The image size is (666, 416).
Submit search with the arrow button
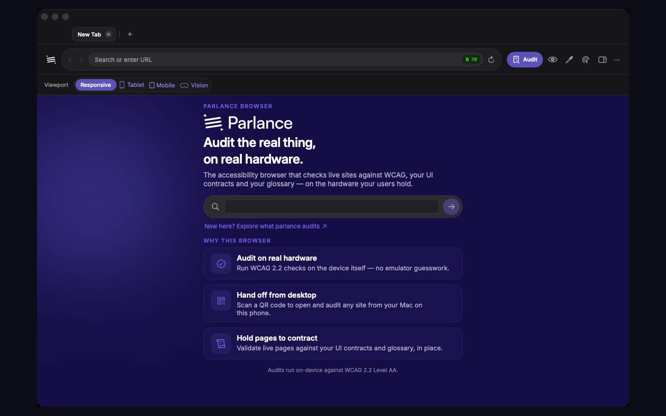coord(451,207)
